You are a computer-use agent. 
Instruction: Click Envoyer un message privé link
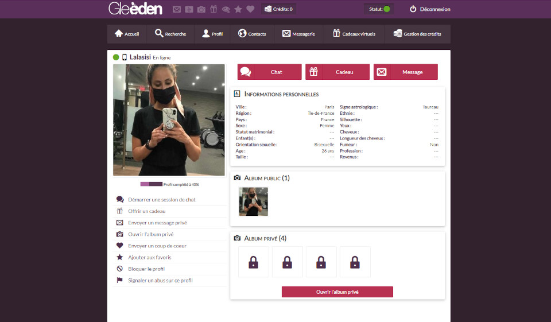coord(157,223)
